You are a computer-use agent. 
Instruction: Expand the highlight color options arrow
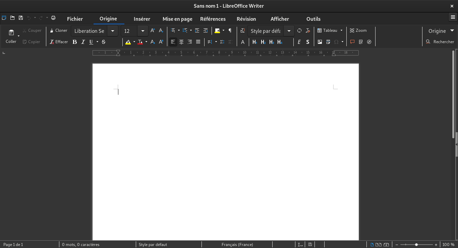click(134, 42)
